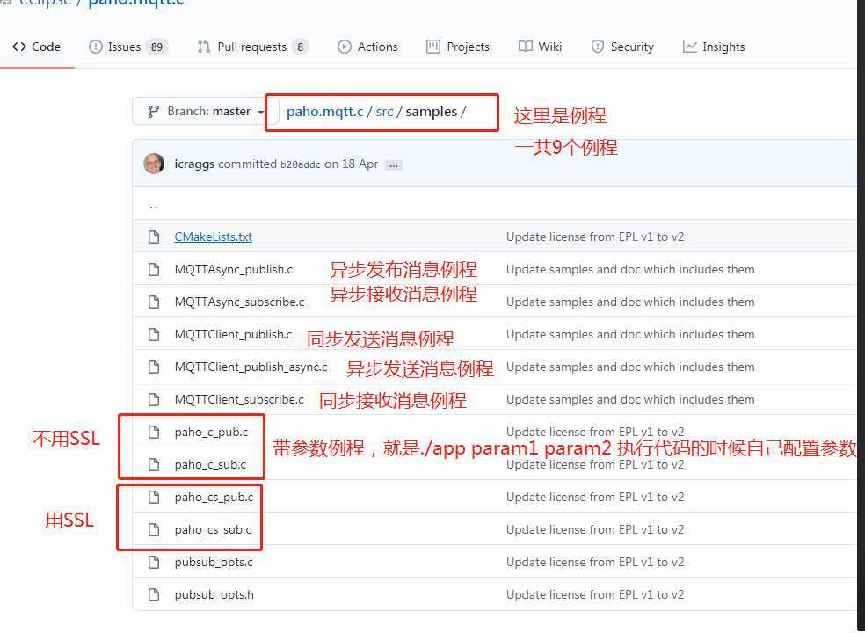The width and height of the screenshot is (865, 633).
Task: Click the Code tab brackets icon
Action: pyautogui.click(x=19, y=47)
